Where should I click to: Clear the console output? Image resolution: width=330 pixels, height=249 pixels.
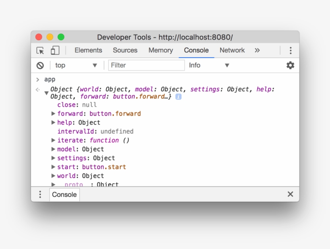(40, 65)
